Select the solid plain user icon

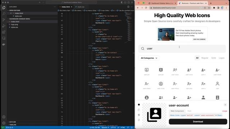[203, 97]
